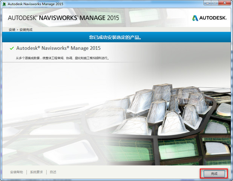Open the 系统要求 link

pyautogui.click(x=37, y=172)
